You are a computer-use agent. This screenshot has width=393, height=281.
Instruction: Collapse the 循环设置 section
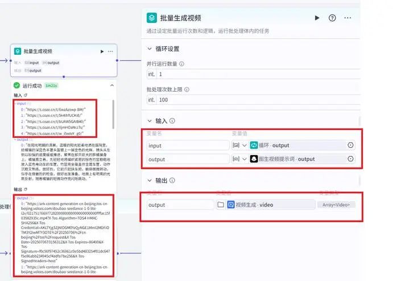(x=150, y=48)
